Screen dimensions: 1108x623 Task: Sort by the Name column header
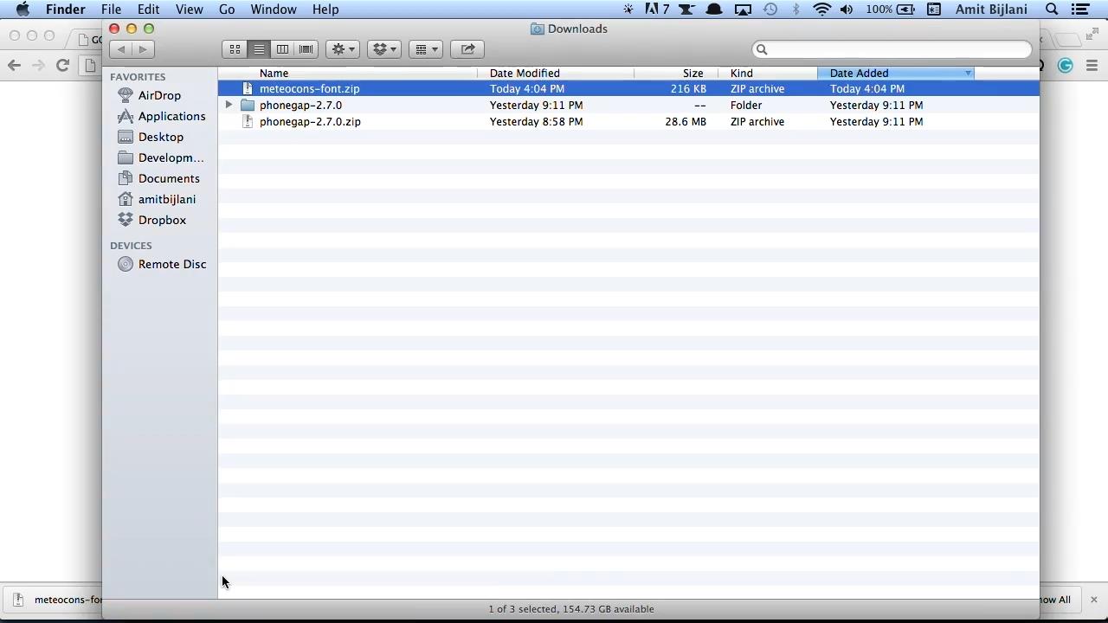click(x=347, y=74)
